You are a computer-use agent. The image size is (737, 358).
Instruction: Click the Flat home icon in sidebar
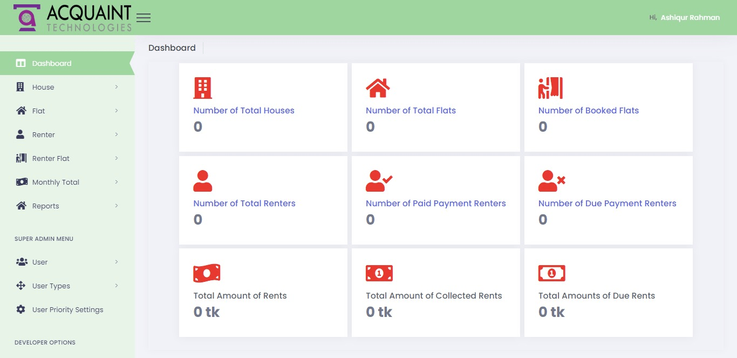(21, 111)
